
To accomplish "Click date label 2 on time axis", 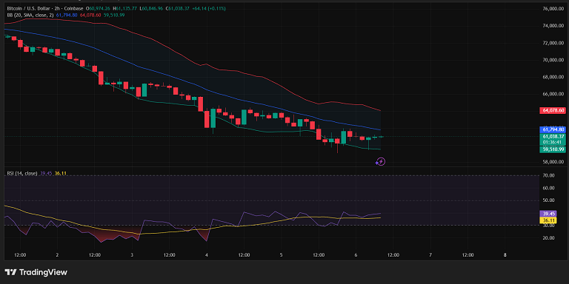I will (x=57, y=255).
